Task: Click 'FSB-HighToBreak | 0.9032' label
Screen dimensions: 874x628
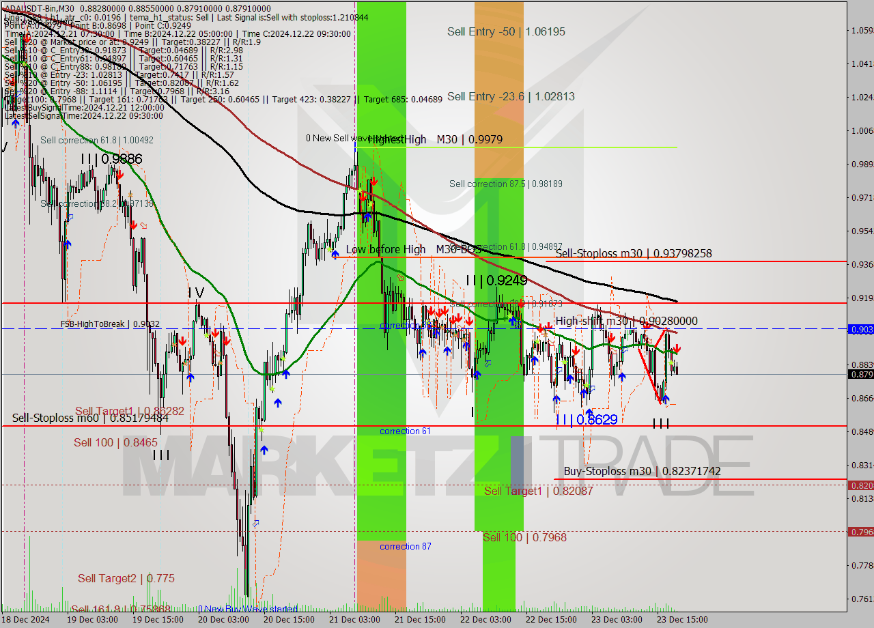Action: coord(110,324)
